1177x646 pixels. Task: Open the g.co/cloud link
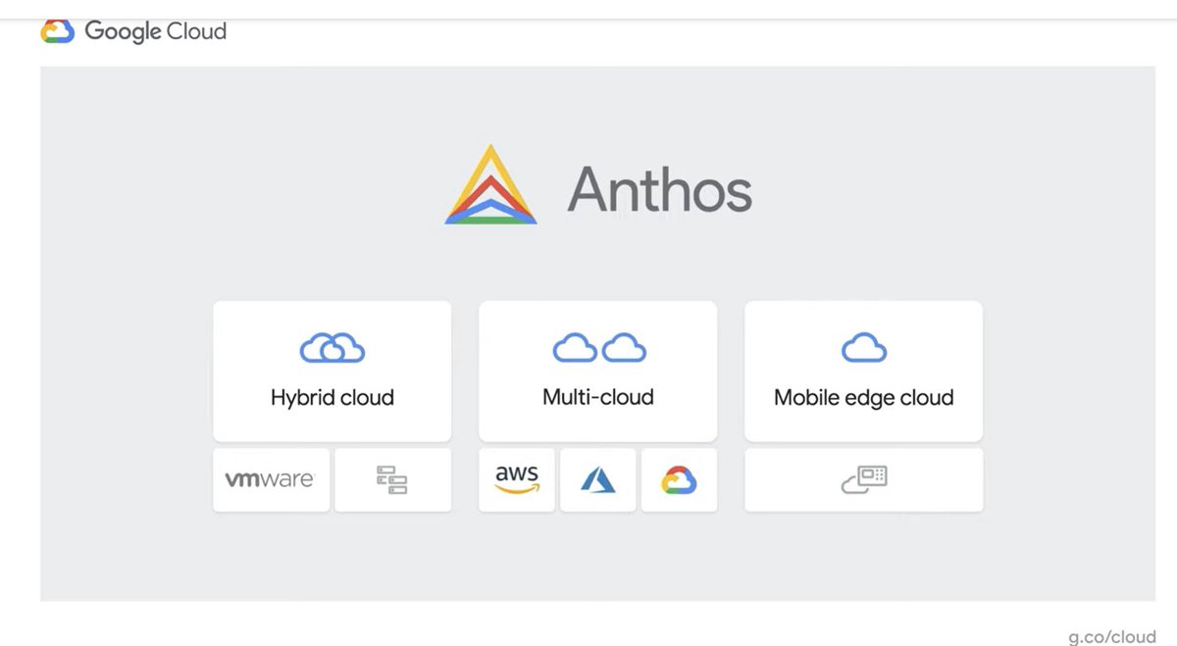point(1112,636)
